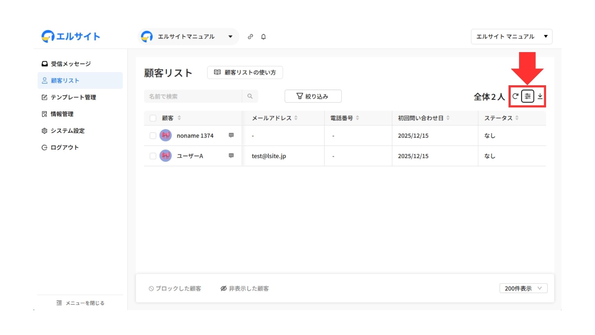
Task: Click the download customer list icon
Action: tap(540, 96)
